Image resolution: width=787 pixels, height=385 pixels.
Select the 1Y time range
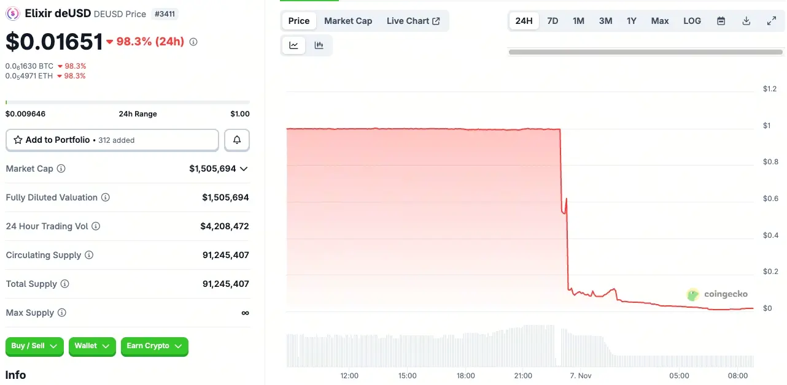coord(632,21)
